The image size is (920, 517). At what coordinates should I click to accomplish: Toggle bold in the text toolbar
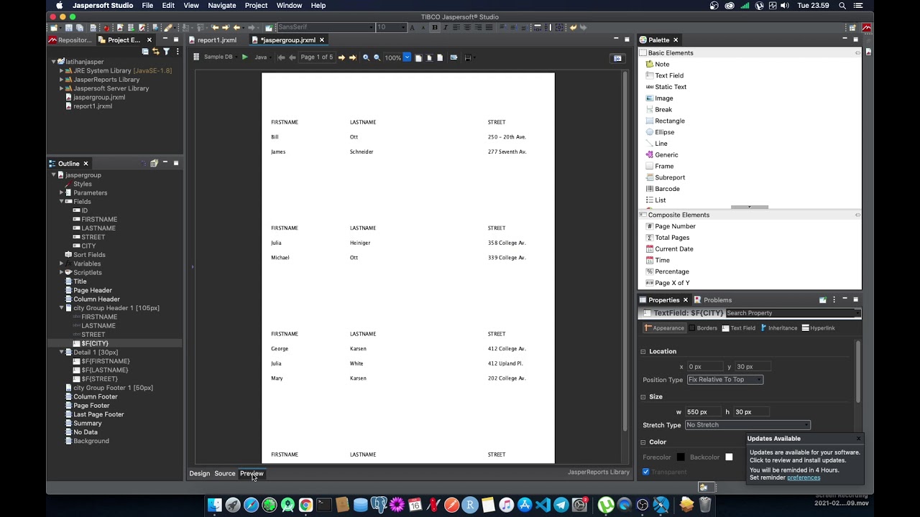434,27
